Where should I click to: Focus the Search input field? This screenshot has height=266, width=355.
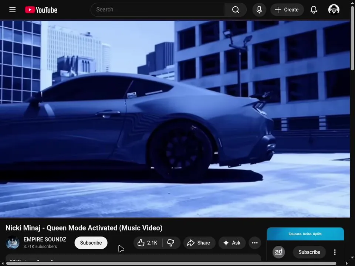(x=158, y=10)
